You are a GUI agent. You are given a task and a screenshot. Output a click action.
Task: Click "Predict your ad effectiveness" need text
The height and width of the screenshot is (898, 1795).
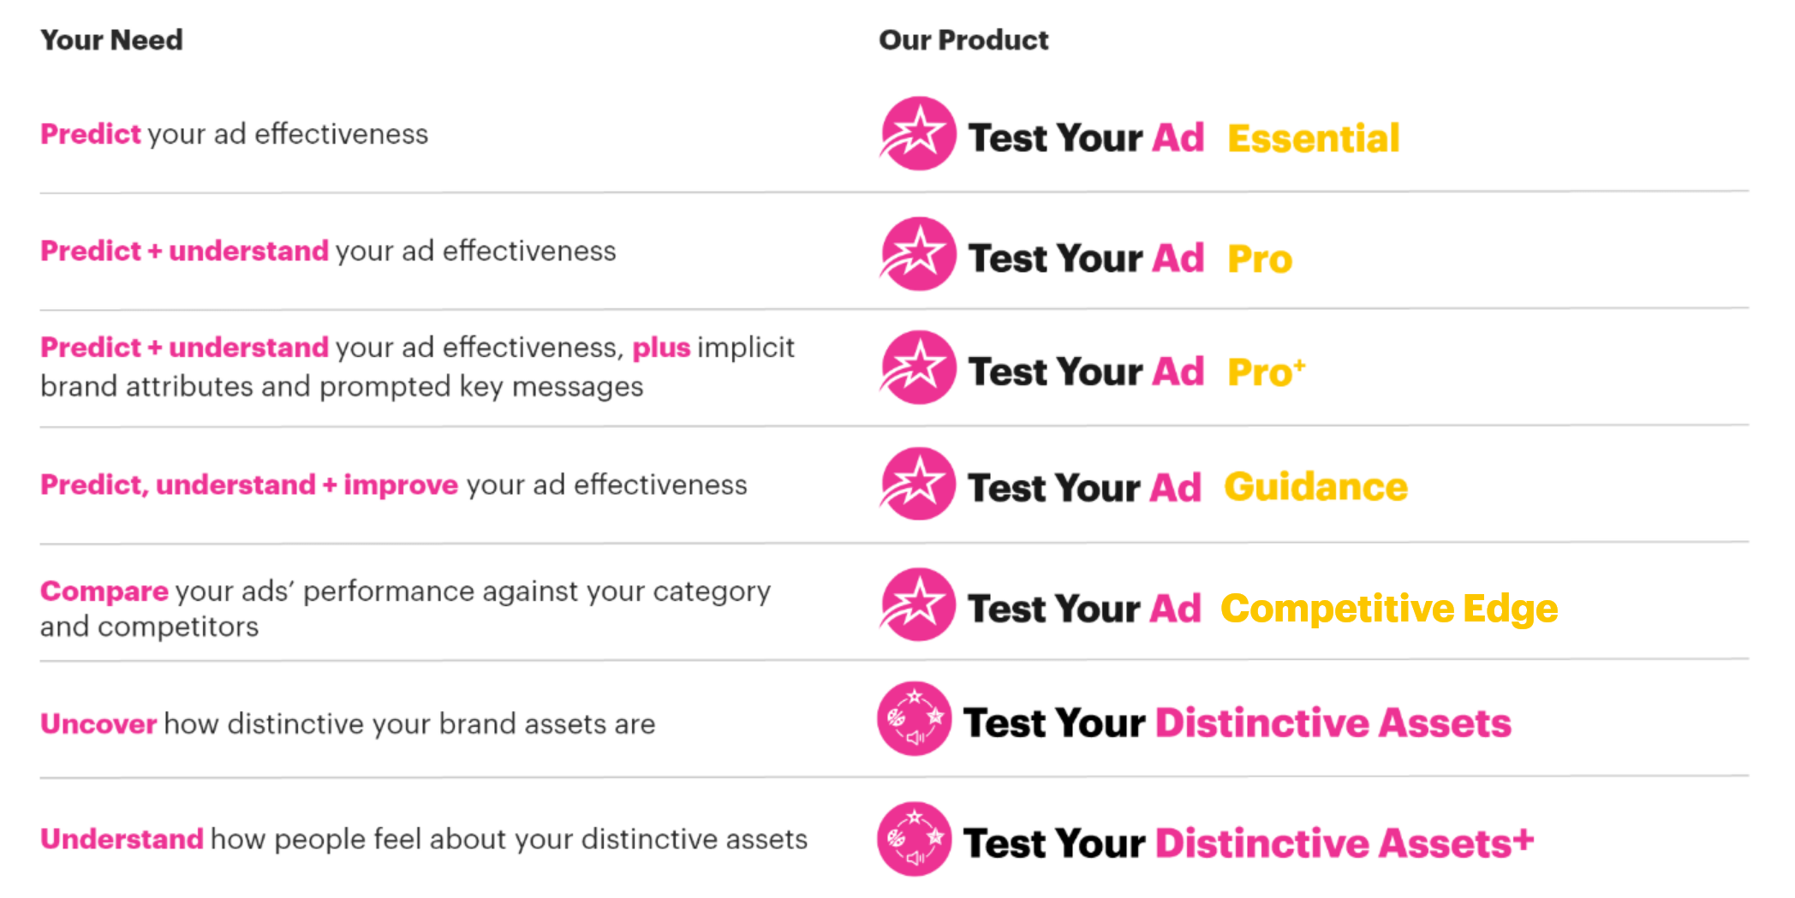click(x=234, y=134)
